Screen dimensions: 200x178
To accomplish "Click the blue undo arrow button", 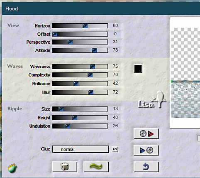I will point(146,166).
